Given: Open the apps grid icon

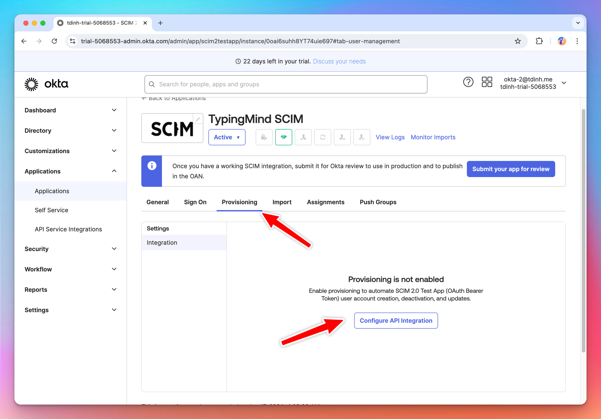Looking at the screenshot, I should 487,82.
